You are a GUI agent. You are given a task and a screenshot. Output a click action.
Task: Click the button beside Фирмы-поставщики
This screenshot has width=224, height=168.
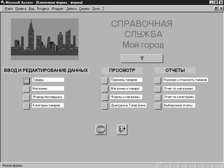click(27, 98)
